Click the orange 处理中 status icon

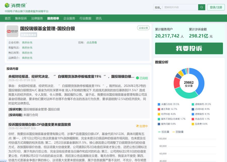(x=137, y=126)
